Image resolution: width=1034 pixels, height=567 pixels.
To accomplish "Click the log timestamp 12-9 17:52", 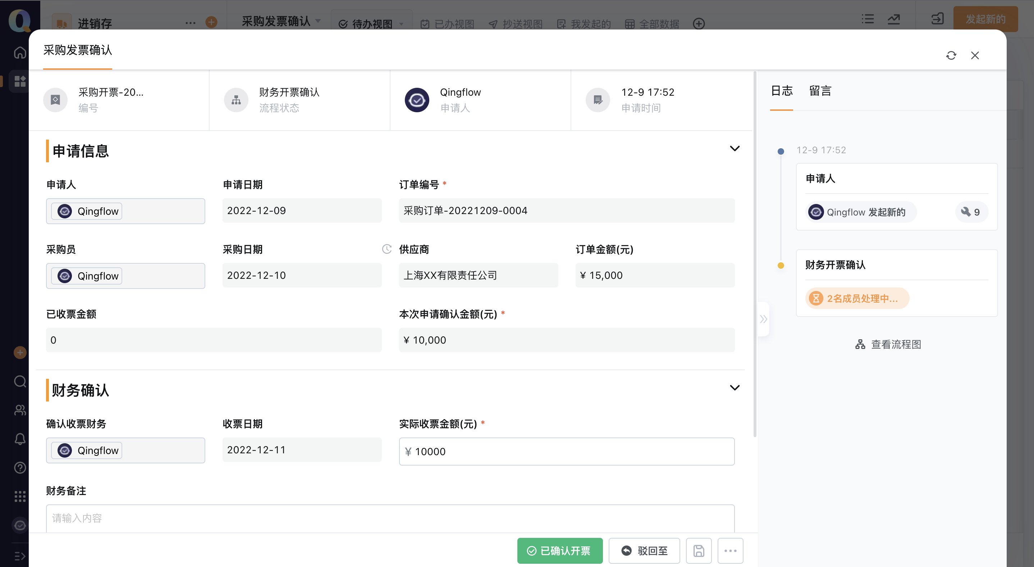I will [x=821, y=150].
